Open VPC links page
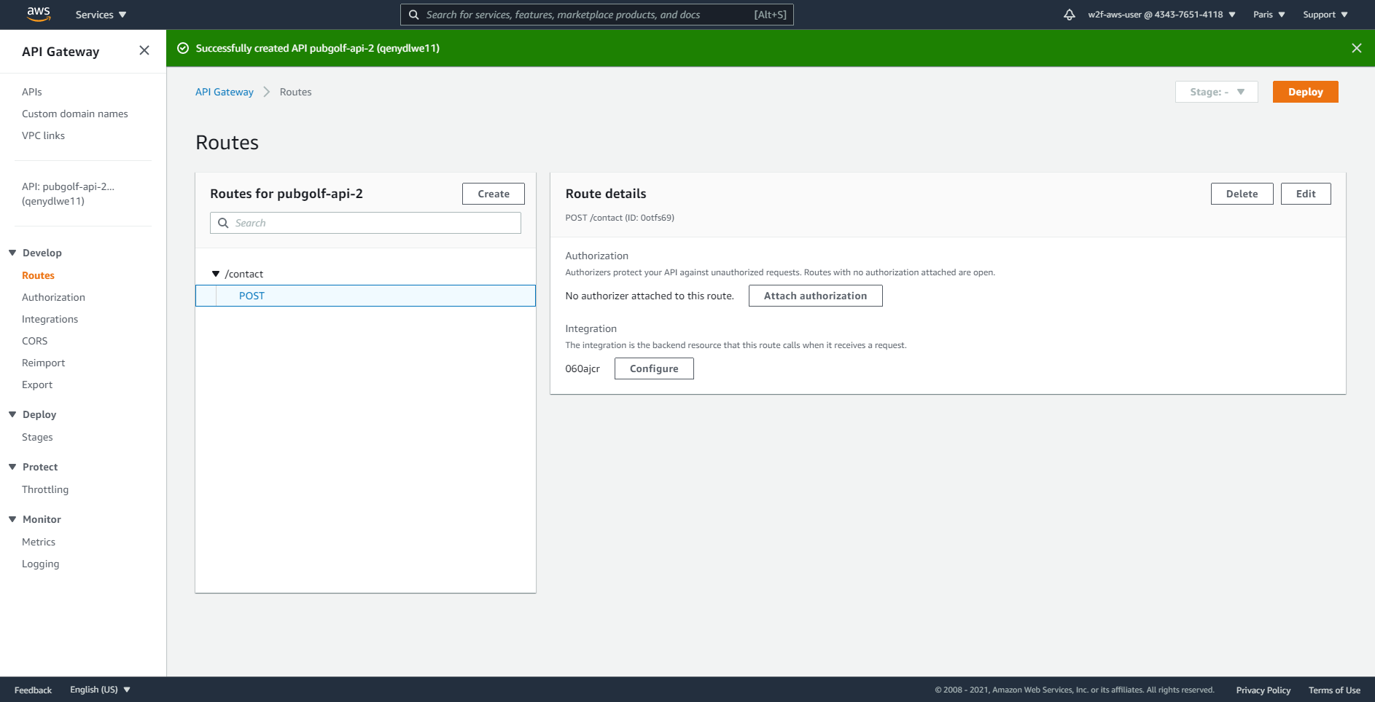The width and height of the screenshot is (1375, 702). point(43,135)
